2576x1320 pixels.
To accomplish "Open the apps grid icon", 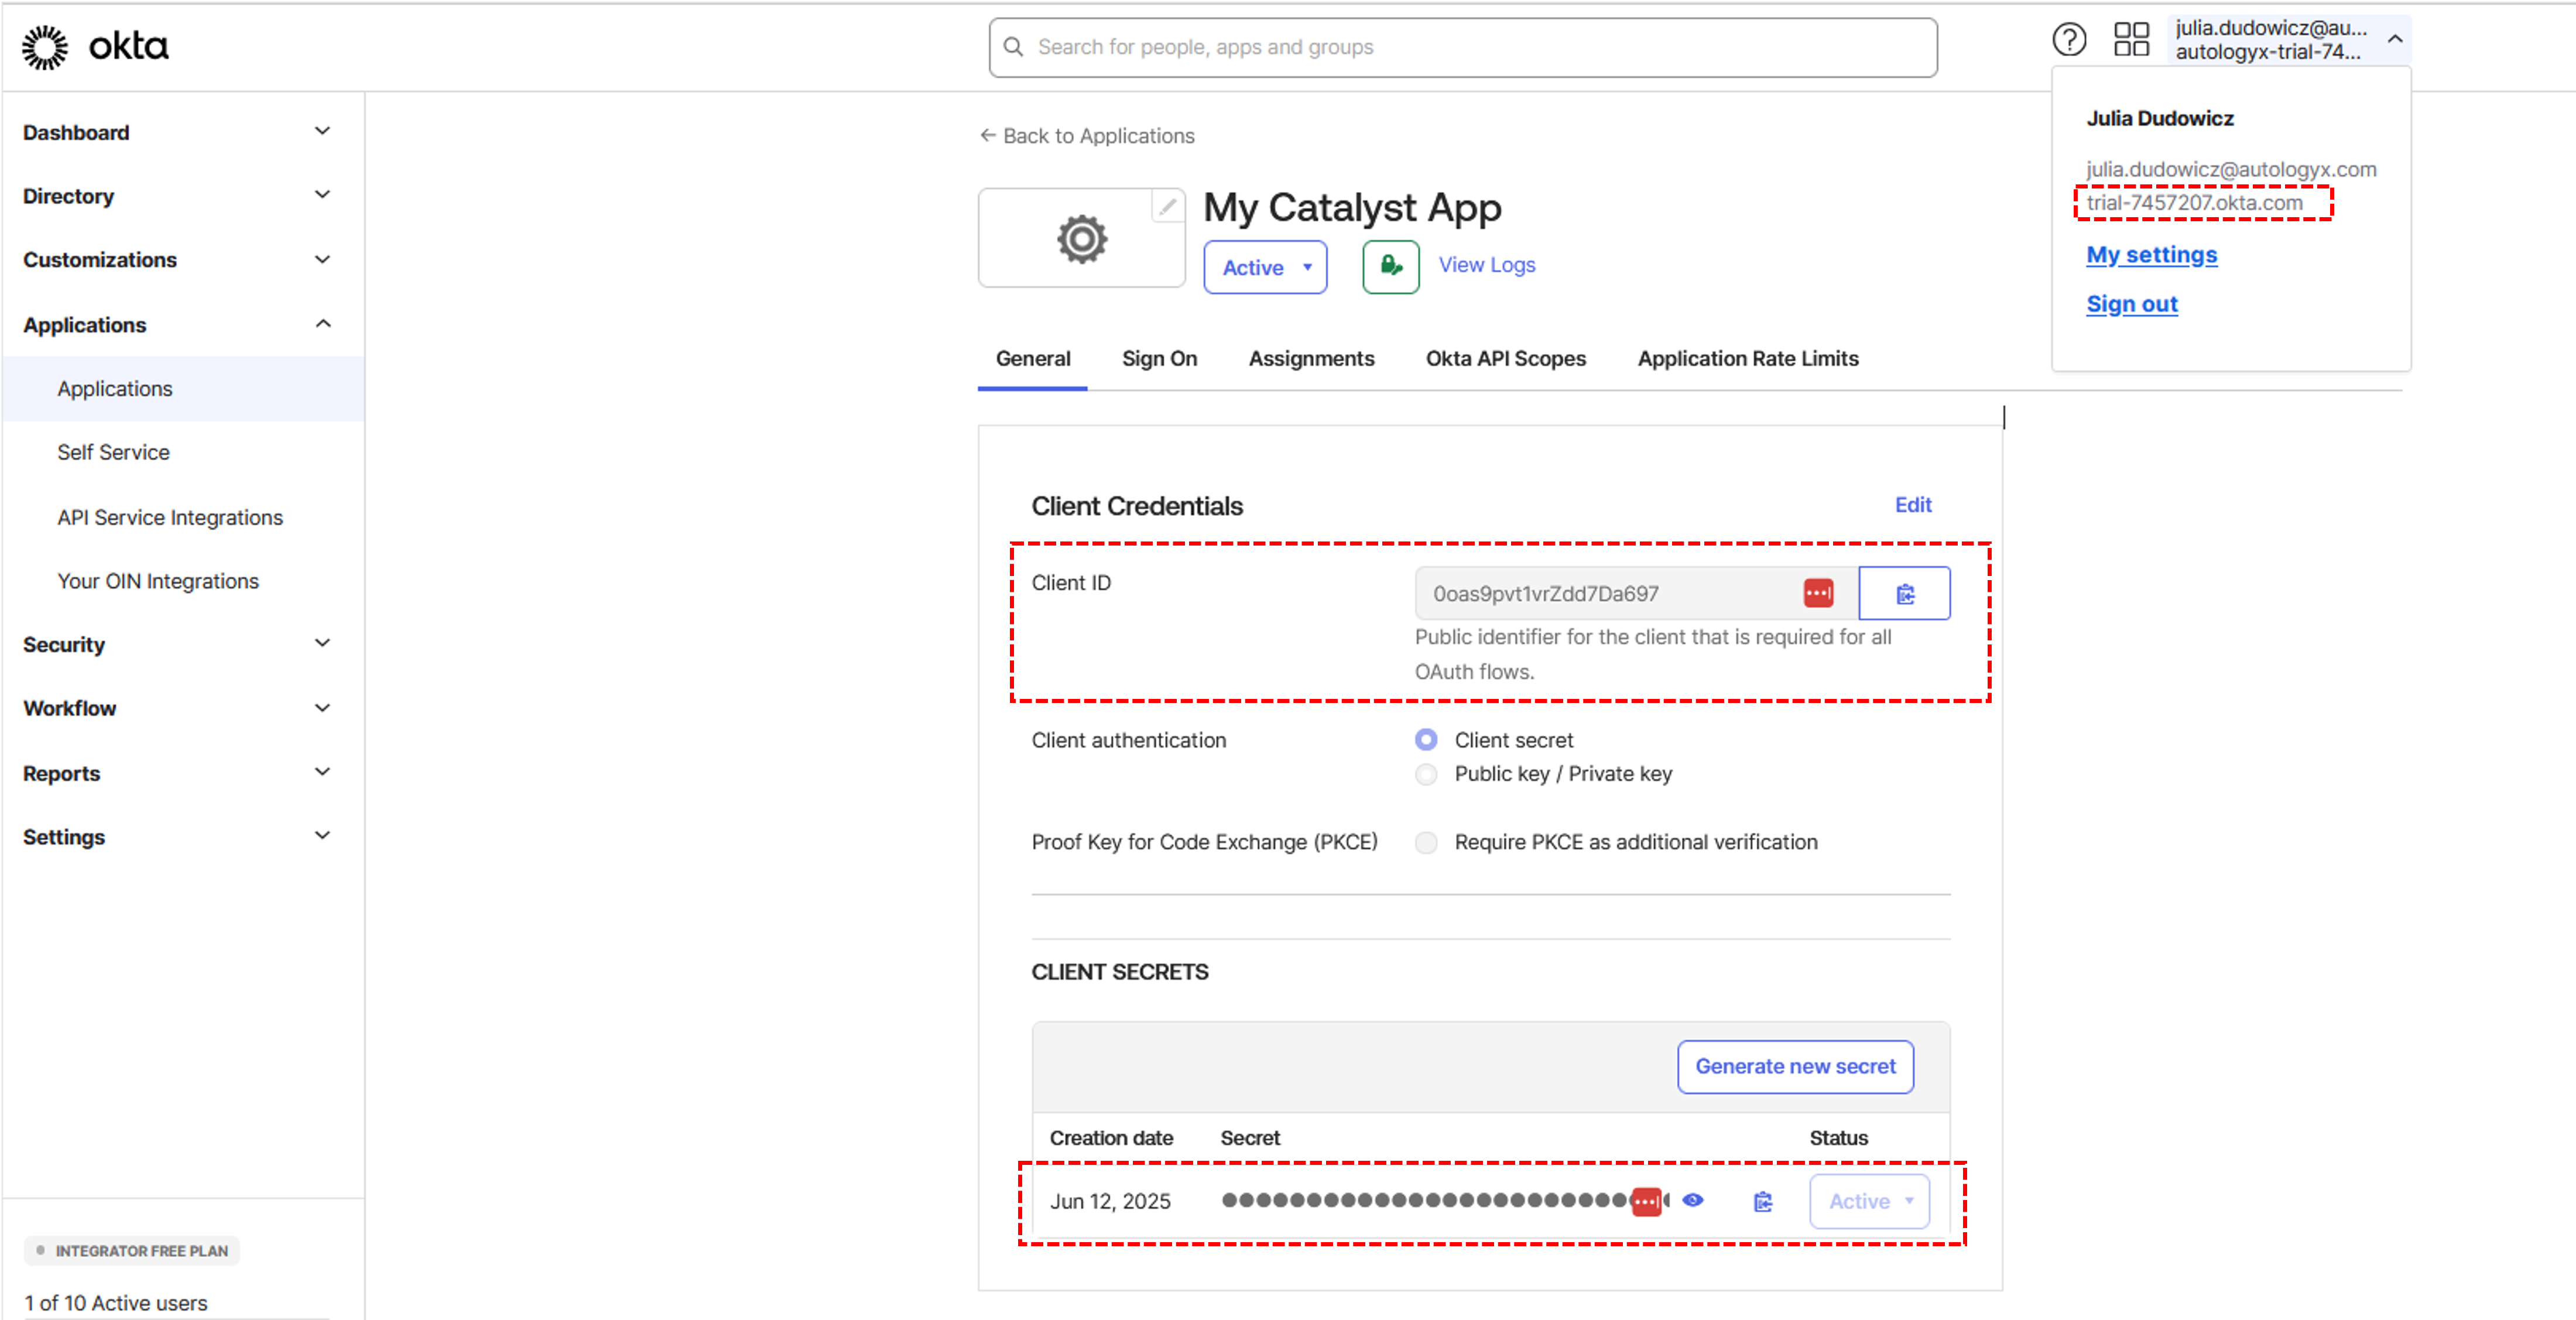I will point(2131,40).
